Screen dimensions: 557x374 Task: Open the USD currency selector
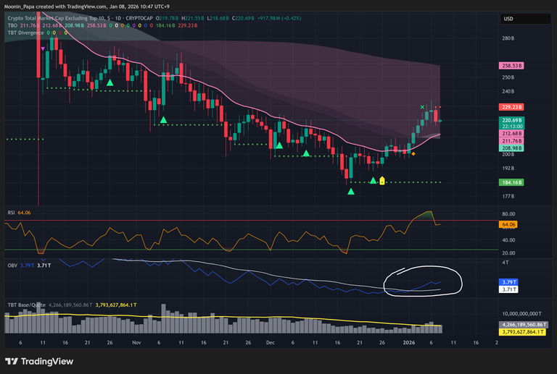pos(508,19)
